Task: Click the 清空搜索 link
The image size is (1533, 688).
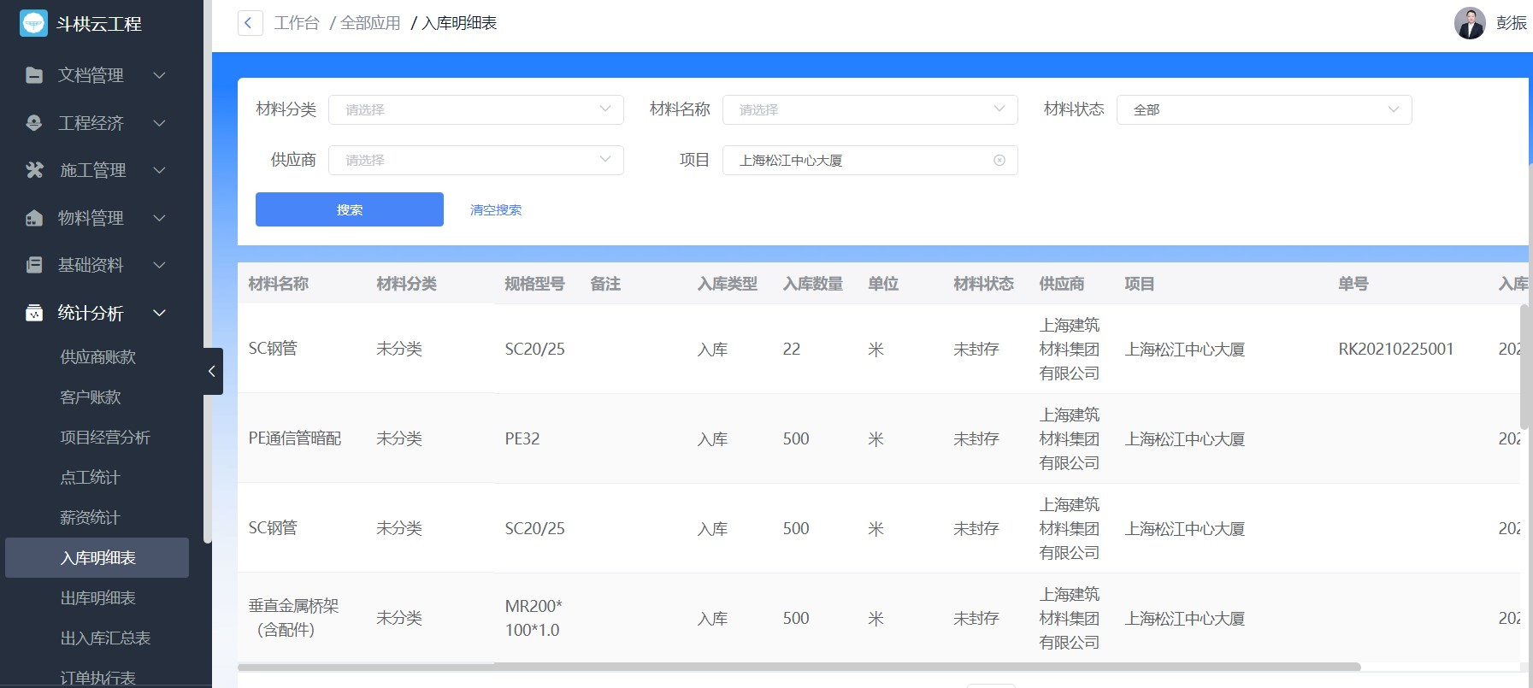Action: point(496,210)
